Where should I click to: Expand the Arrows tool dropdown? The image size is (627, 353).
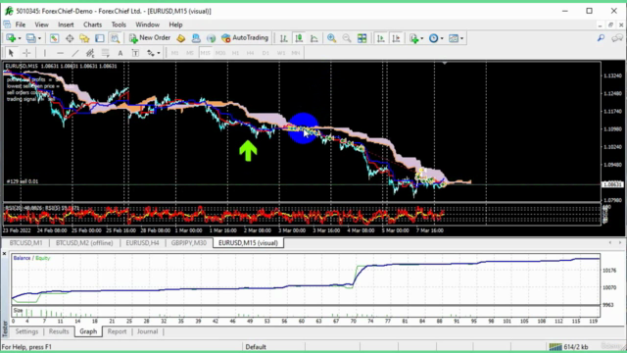[x=159, y=53]
